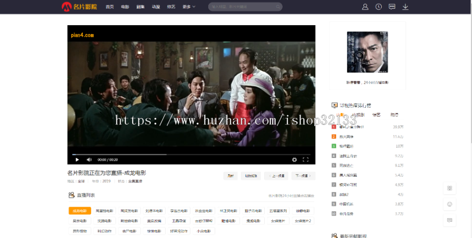Select the 异形怪物 channel
472x238 pixels.
click(x=80, y=231)
